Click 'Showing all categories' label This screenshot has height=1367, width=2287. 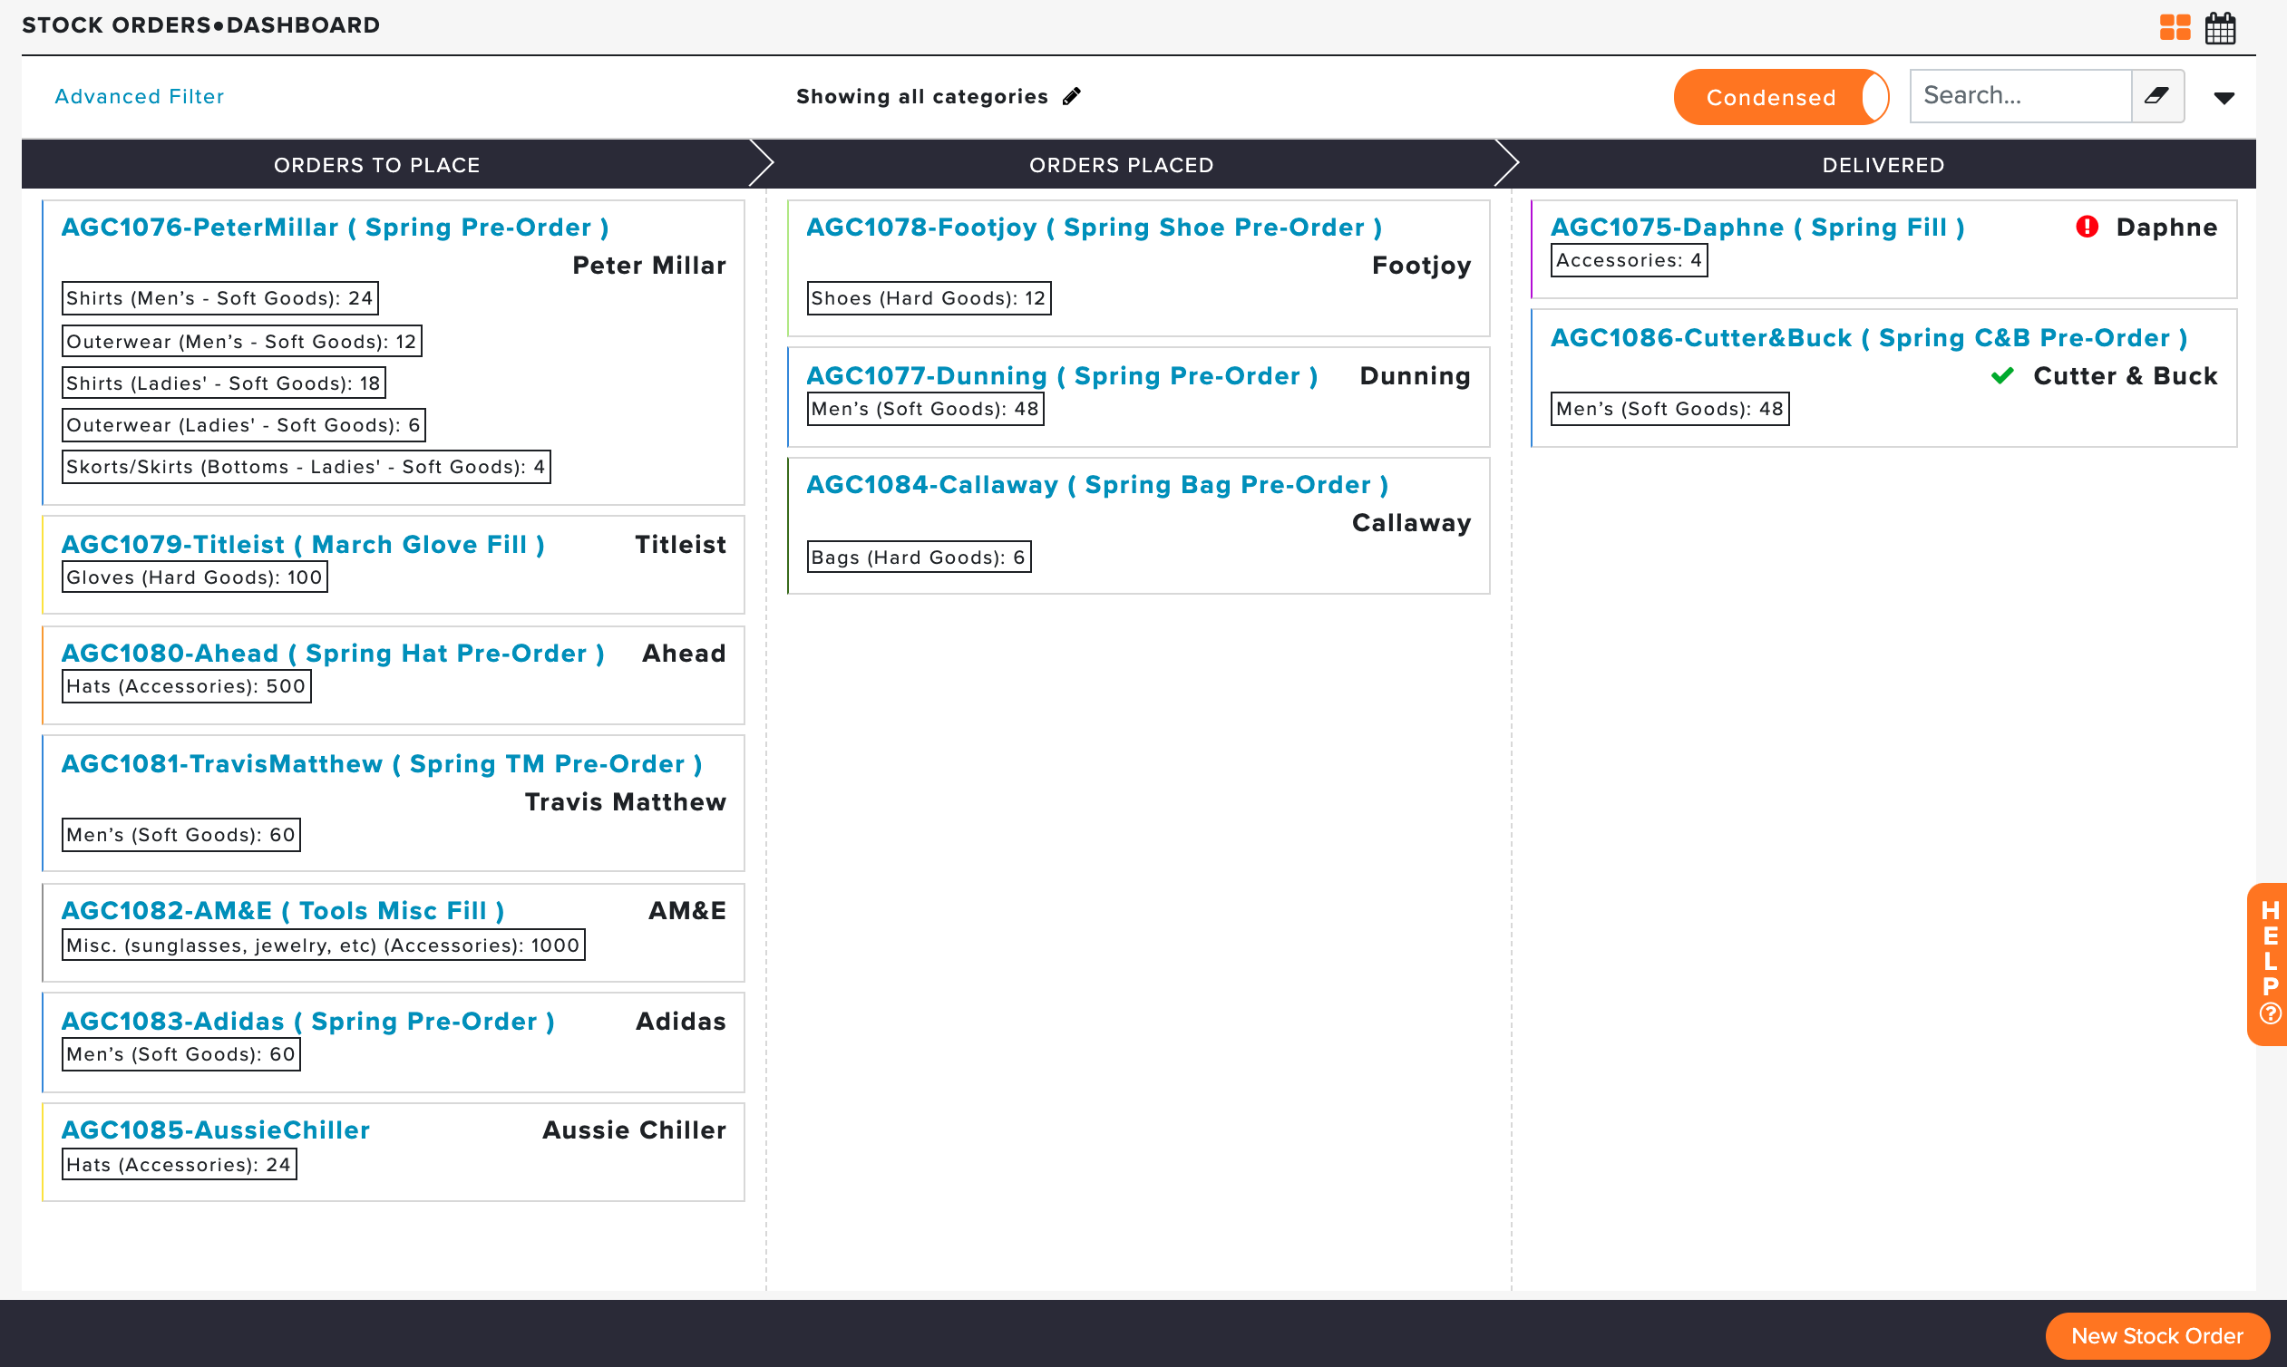pyautogui.click(x=922, y=96)
